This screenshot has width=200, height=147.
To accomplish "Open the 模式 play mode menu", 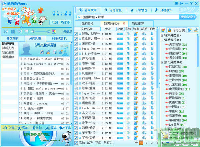I will (x=51, y=128).
